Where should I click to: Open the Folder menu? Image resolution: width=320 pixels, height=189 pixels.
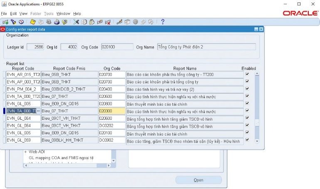click(x=36, y=14)
